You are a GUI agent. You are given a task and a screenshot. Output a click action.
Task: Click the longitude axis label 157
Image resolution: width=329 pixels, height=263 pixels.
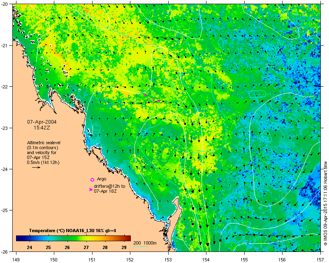coord(320,259)
